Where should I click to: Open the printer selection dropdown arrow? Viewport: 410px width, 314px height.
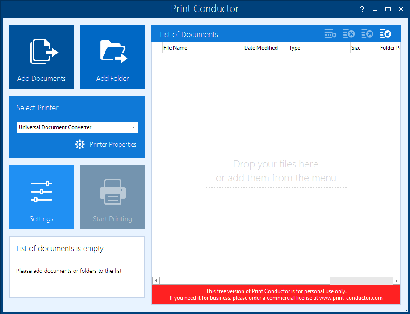[x=134, y=128]
